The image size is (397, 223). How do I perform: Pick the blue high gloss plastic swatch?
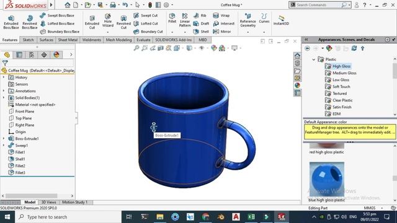coord(327,179)
